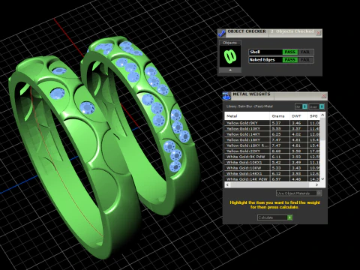The image size is (360, 270).
Task: Click the 6.11 grams cell
Action: (x=280, y=157)
